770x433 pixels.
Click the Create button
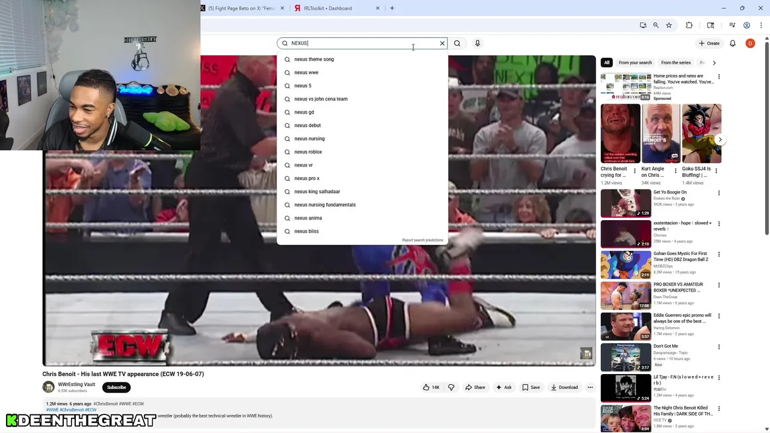[709, 43]
